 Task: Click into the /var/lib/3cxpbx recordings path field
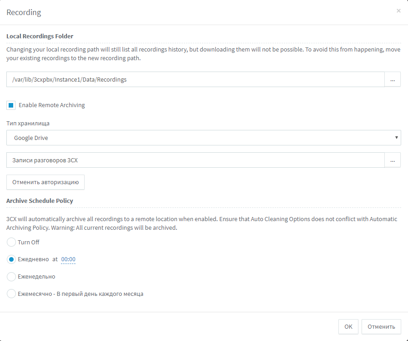pos(196,79)
